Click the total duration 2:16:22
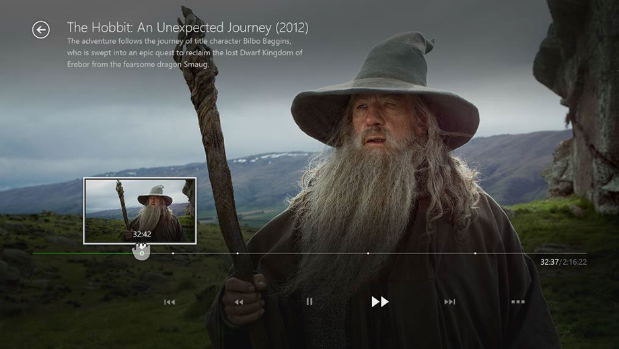This screenshot has height=349, width=619. [575, 262]
